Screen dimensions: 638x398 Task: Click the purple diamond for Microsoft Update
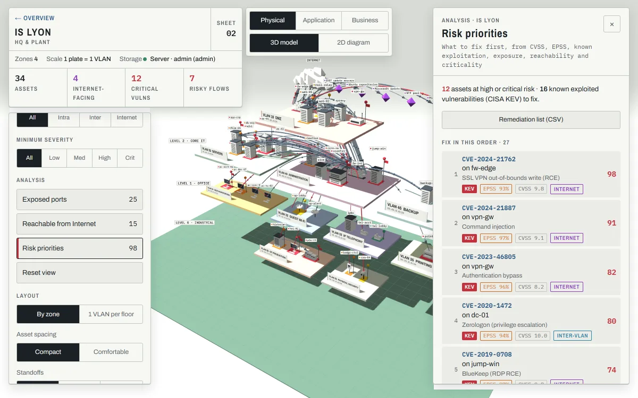(x=385, y=98)
